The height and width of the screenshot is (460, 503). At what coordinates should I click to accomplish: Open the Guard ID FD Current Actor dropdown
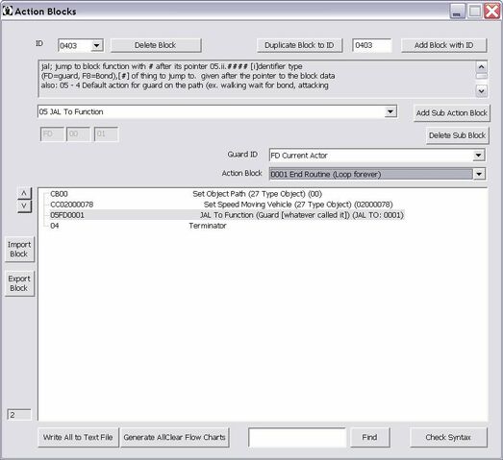[478, 156]
